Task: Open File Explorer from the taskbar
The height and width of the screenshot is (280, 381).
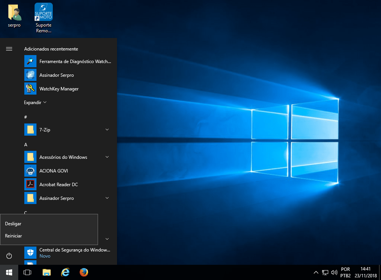Action: 46,272
